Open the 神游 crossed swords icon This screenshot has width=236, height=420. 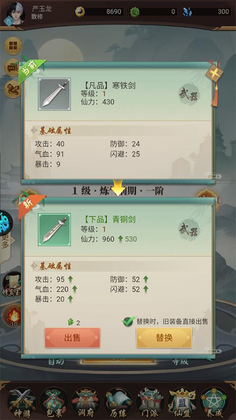click(22, 403)
